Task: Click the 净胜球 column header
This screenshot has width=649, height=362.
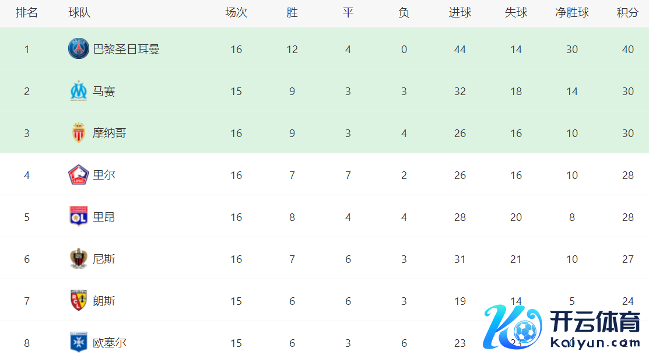Action: click(571, 13)
